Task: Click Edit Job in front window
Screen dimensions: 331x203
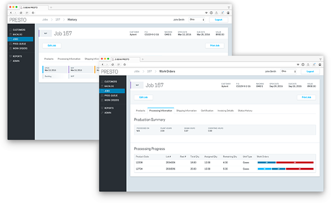Action: click(144, 97)
